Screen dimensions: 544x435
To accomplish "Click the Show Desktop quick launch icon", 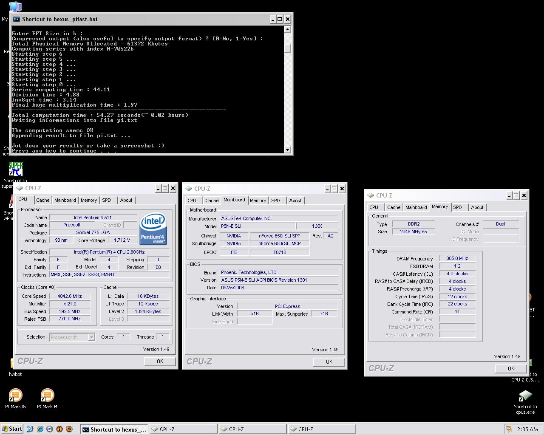I will (x=30, y=429).
